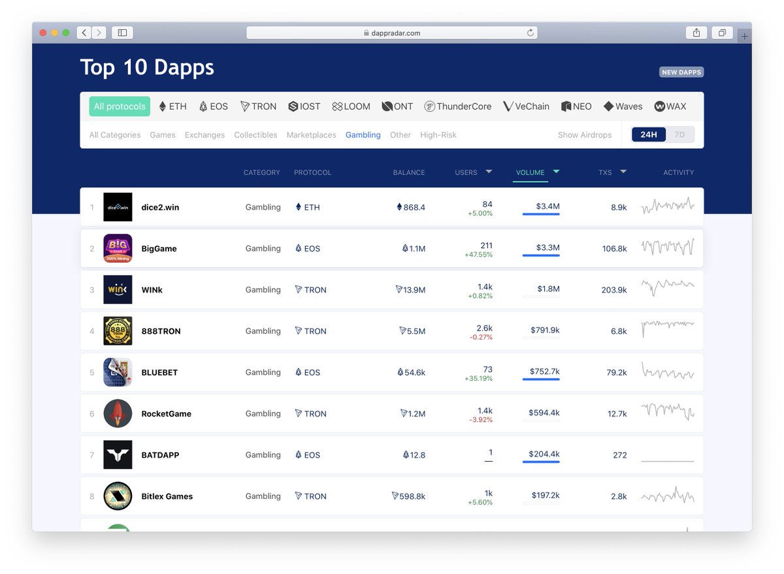Click the Balance column header

coord(409,172)
